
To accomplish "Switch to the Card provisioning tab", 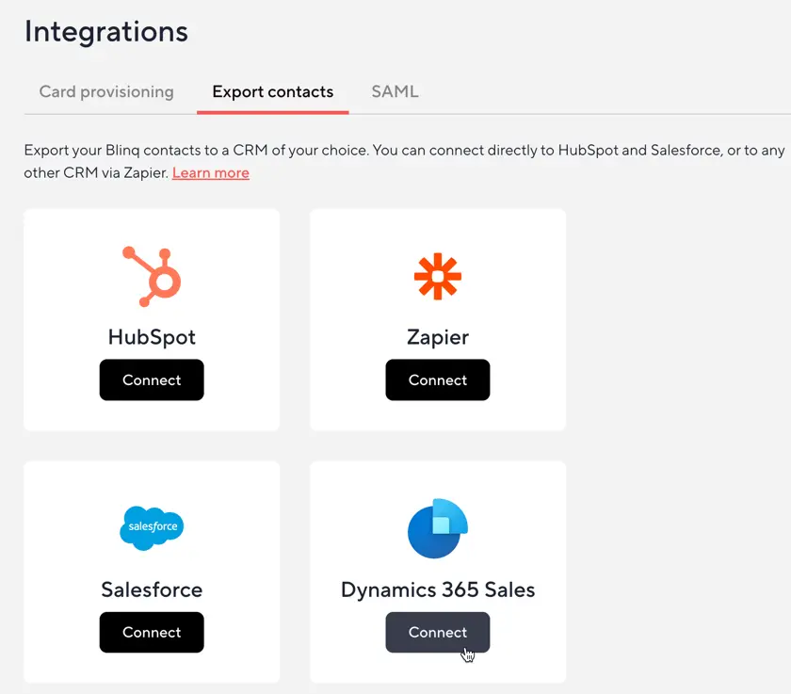I will pyautogui.click(x=106, y=91).
